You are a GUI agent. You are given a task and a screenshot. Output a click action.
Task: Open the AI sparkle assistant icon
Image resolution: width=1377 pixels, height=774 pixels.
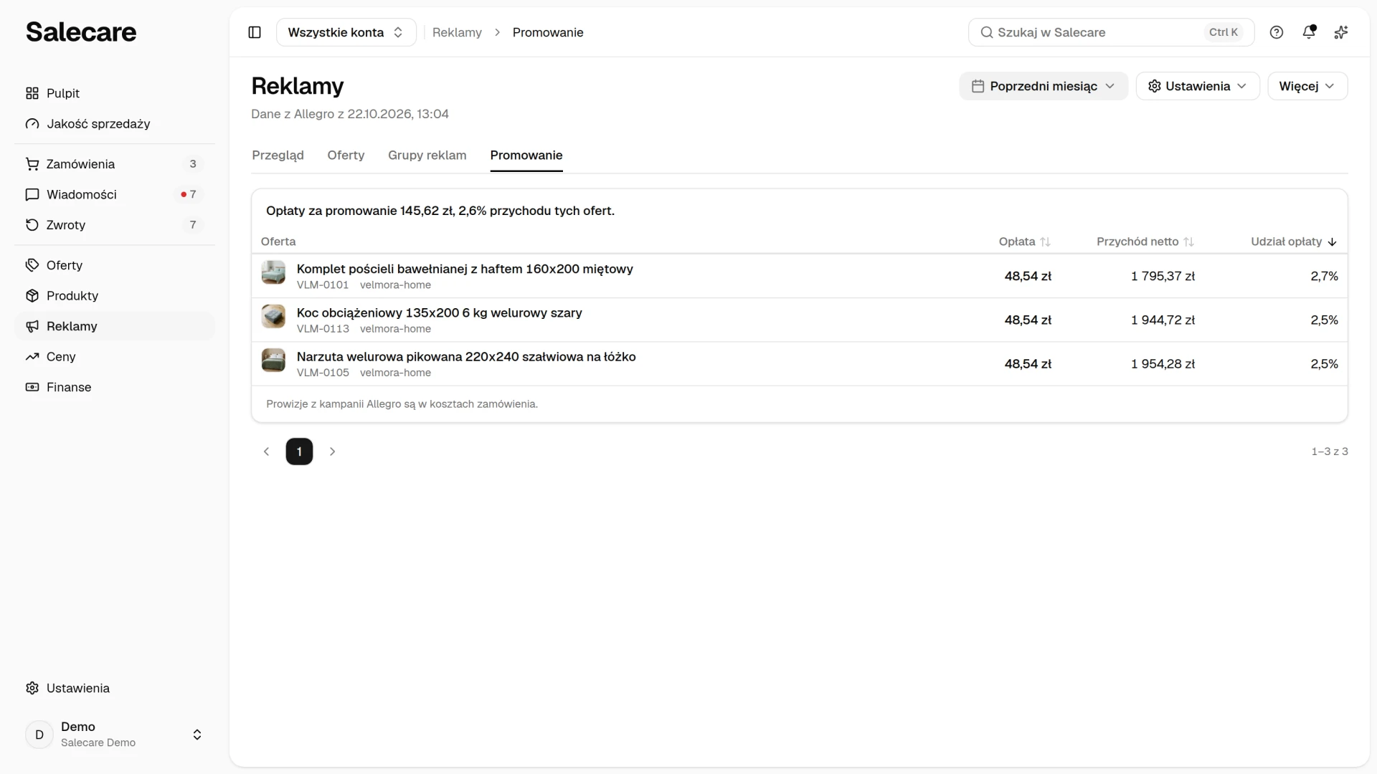pyautogui.click(x=1341, y=32)
